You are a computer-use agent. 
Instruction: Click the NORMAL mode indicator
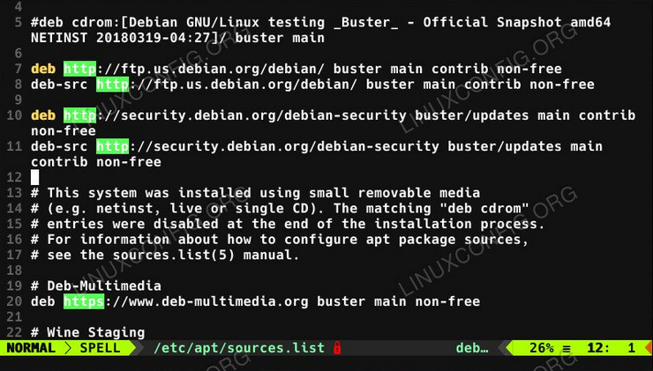point(30,348)
